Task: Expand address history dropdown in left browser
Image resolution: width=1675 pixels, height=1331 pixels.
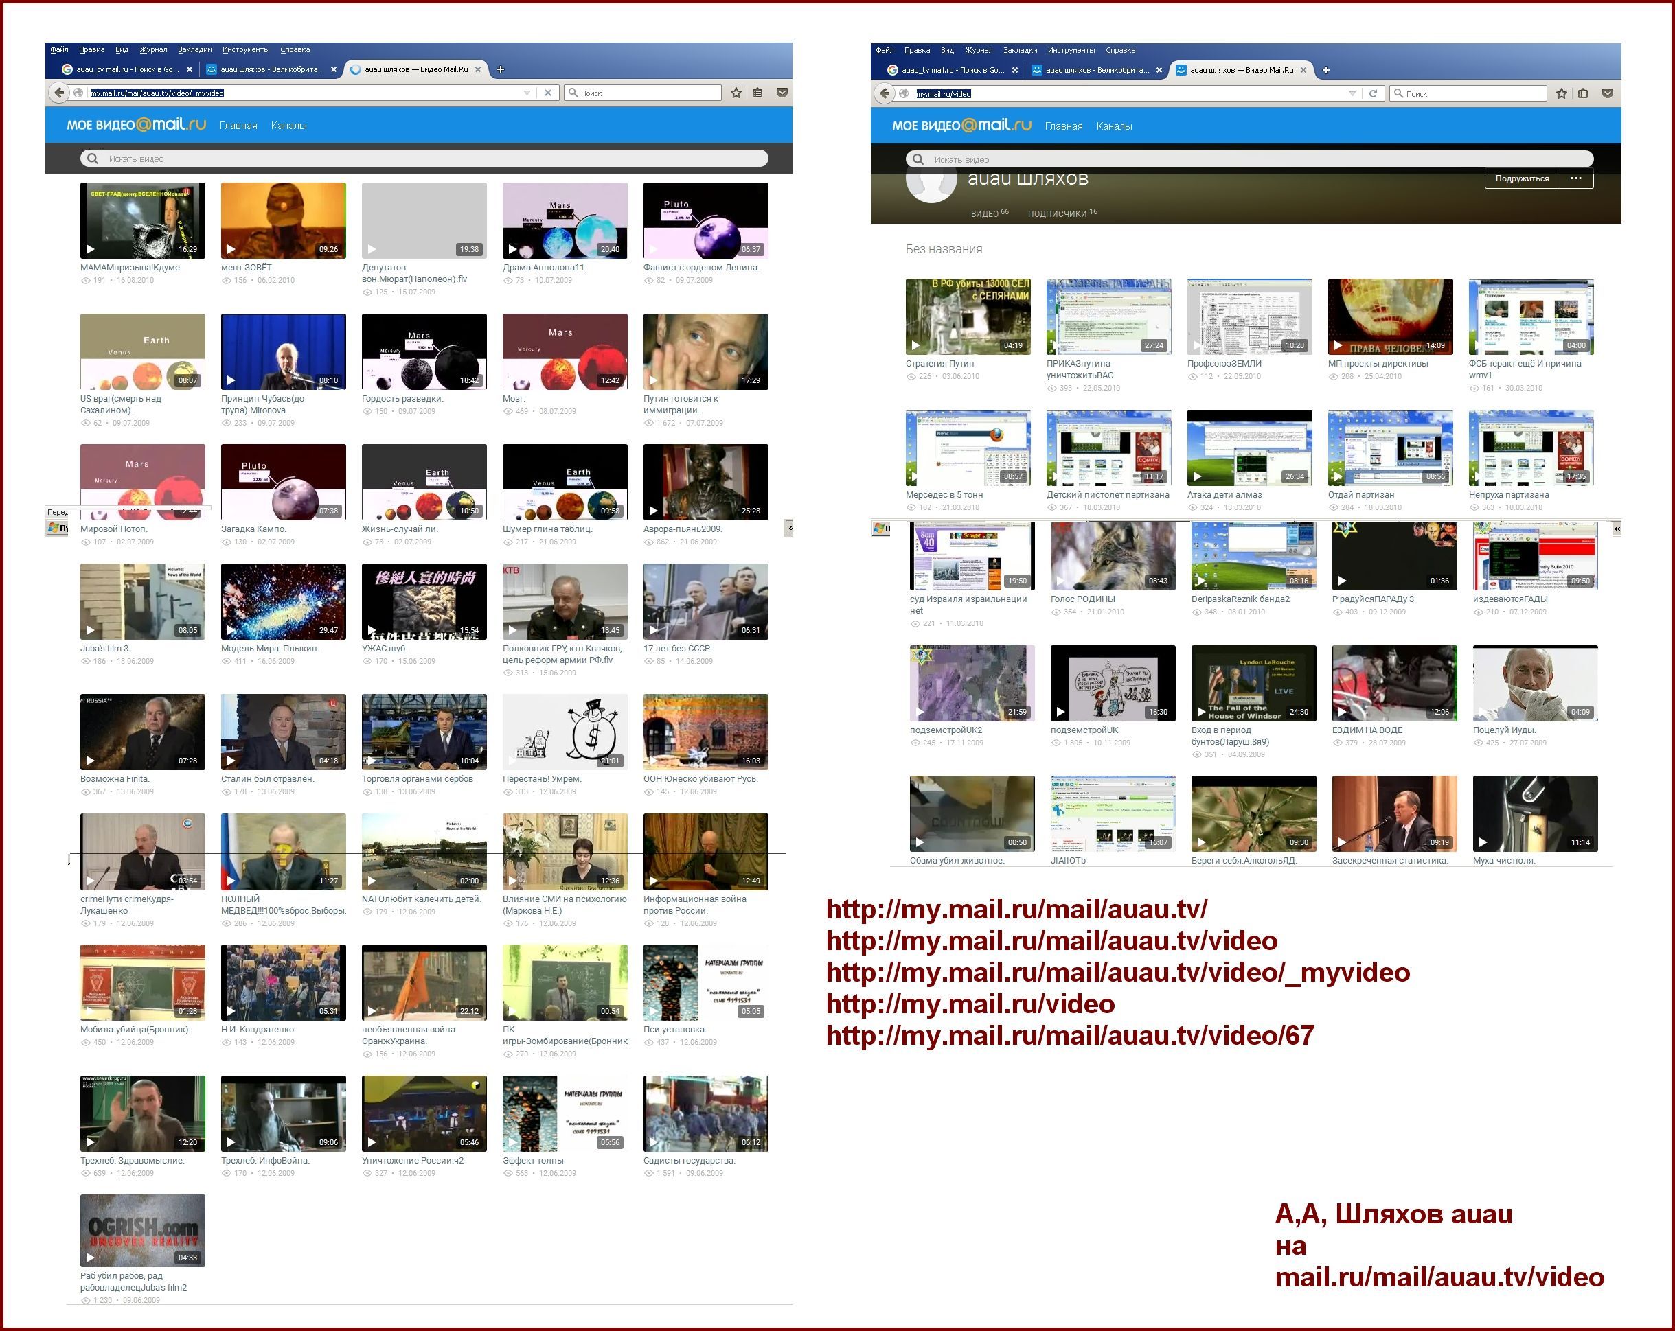Action: point(527,93)
